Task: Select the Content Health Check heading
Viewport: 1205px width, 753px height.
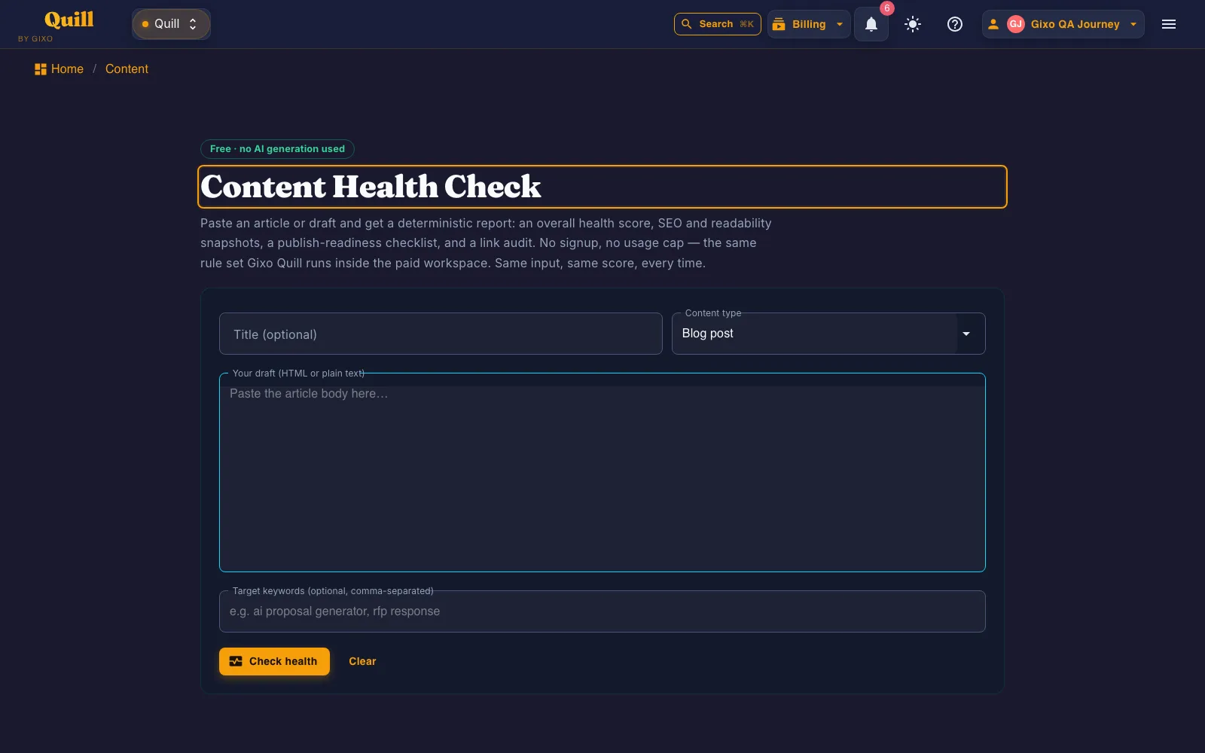Action: coord(371,187)
